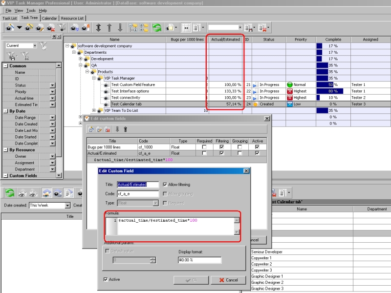The image size is (391, 293).
Task: Expand the Development tree node
Action: [81, 59]
